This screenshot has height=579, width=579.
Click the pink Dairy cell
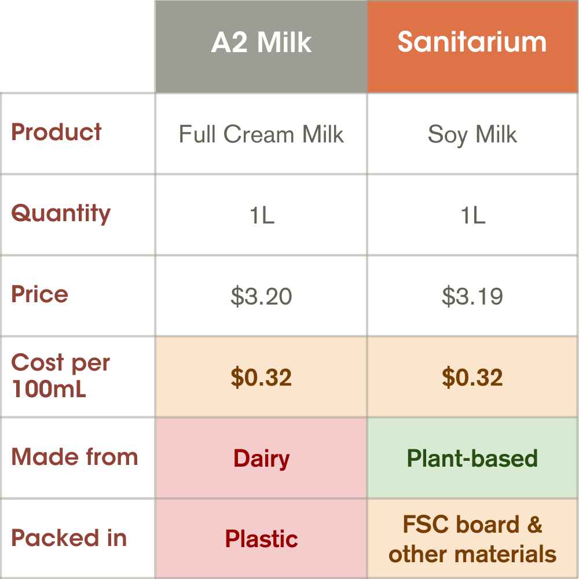261,459
